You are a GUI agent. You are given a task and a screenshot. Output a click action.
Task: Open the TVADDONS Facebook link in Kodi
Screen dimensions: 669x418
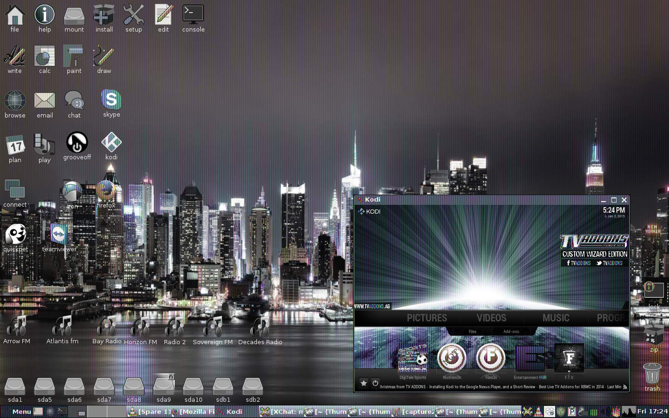[579, 263]
